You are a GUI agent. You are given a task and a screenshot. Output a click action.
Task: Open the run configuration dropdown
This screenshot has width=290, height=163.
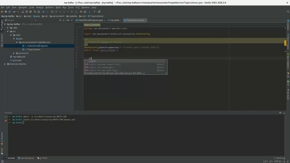pyautogui.click(x=56, y=12)
